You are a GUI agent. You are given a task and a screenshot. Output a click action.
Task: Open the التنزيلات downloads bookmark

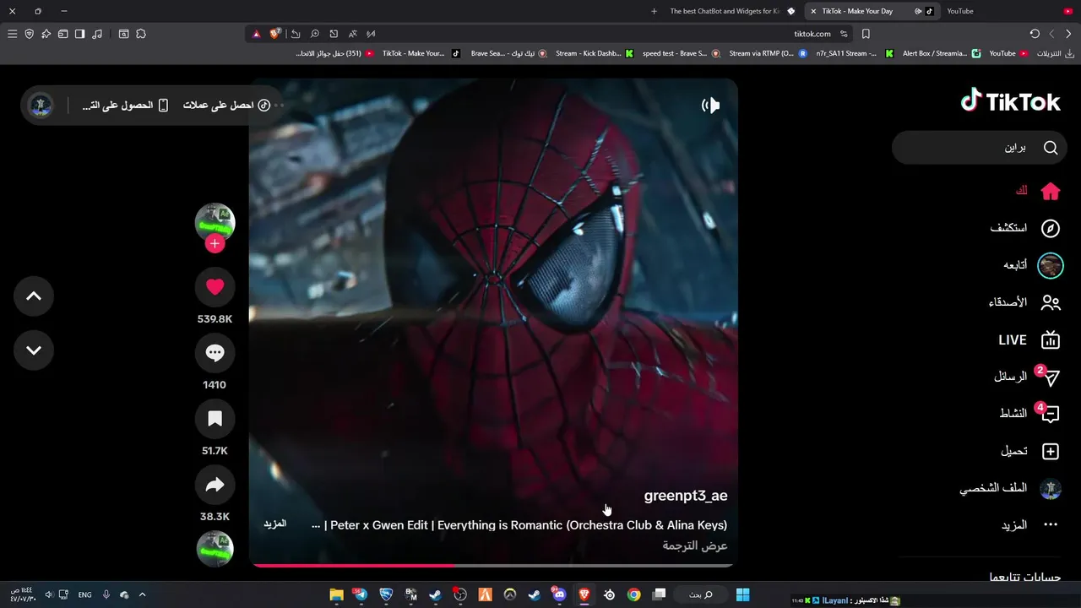(x=1055, y=53)
